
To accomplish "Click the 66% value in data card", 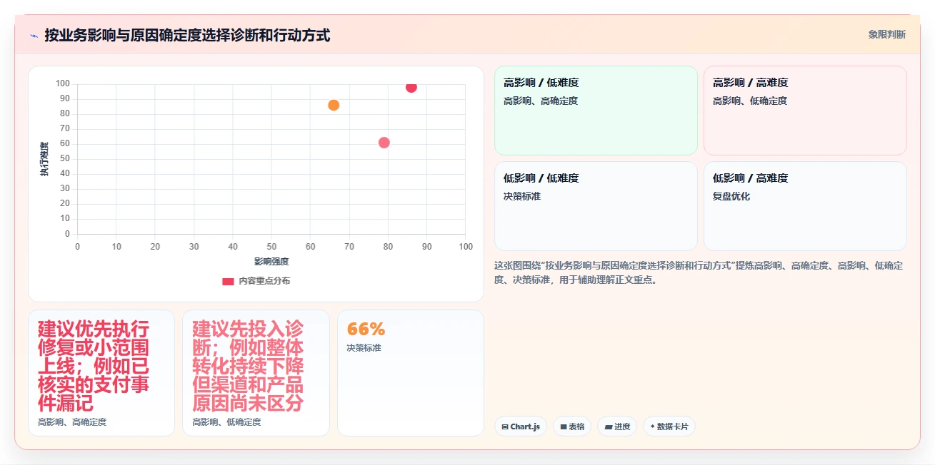I will pyautogui.click(x=366, y=329).
